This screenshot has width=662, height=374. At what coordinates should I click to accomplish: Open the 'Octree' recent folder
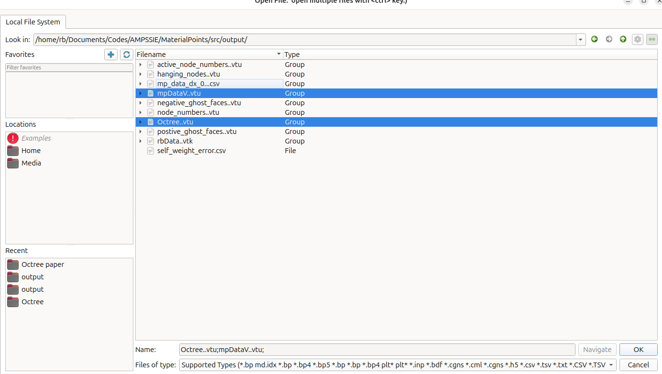[x=33, y=302]
